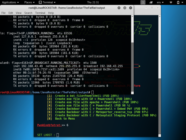Close the front terminal window
186x140 pixels.
[131, 8]
